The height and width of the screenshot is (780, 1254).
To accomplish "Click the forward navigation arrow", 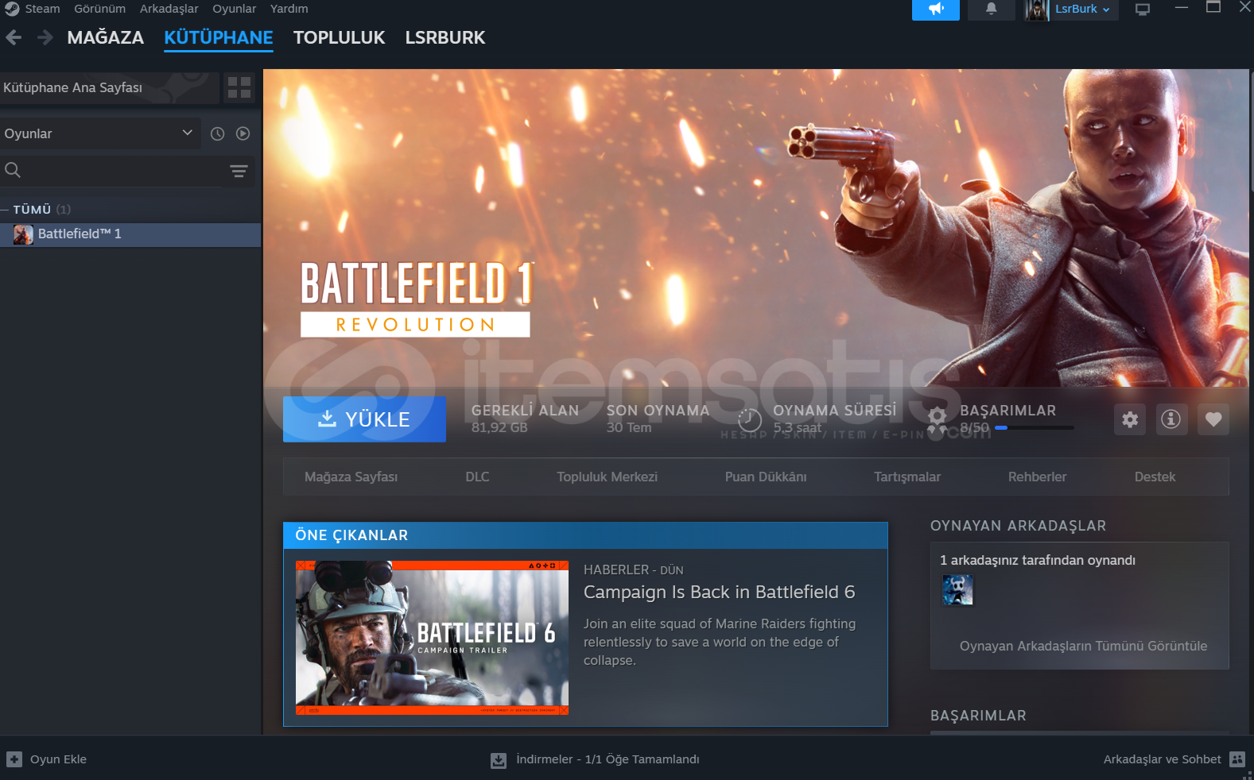I will 45,37.
